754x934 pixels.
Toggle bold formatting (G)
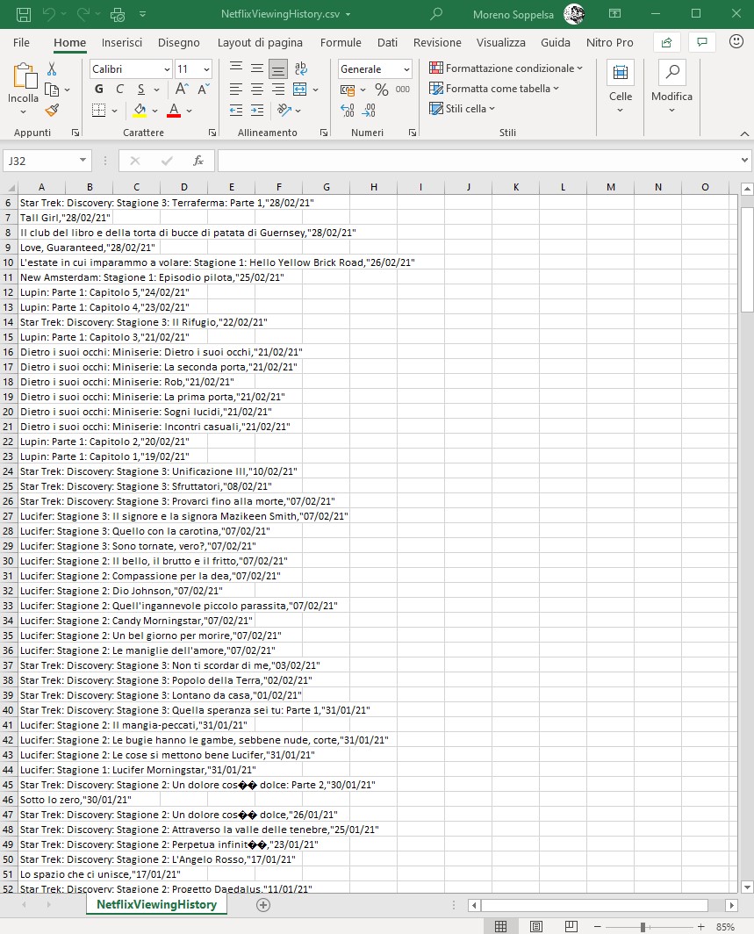(98, 90)
